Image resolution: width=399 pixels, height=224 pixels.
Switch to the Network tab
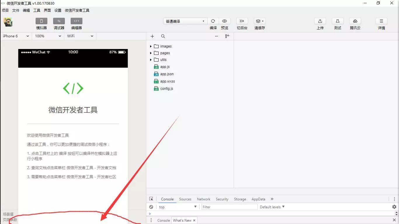pyautogui.click(x=204, y=199)
